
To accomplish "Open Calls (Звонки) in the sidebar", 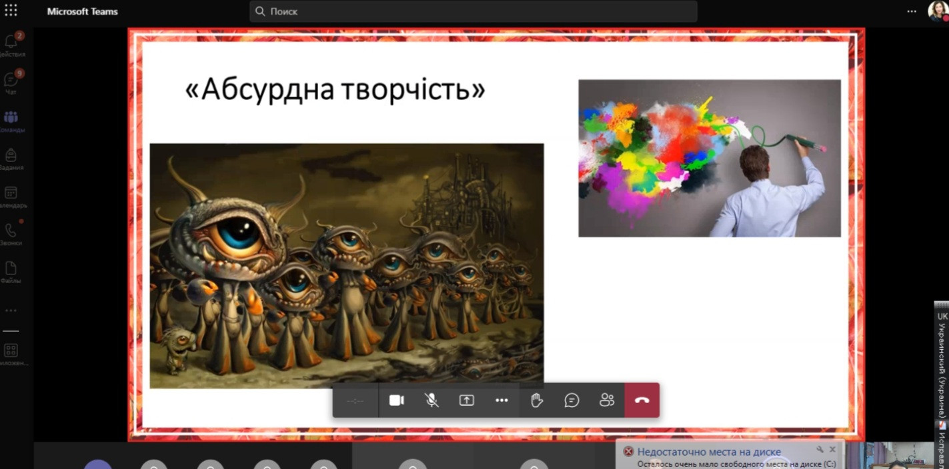I will pos(11,234).
